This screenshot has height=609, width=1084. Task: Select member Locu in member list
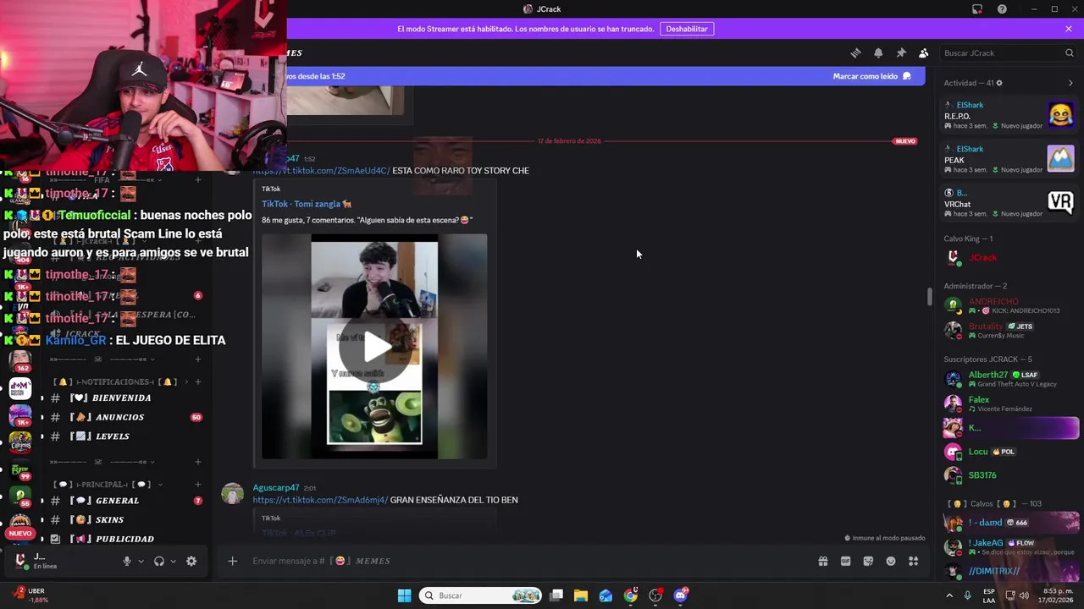[x=1009, y=452]
